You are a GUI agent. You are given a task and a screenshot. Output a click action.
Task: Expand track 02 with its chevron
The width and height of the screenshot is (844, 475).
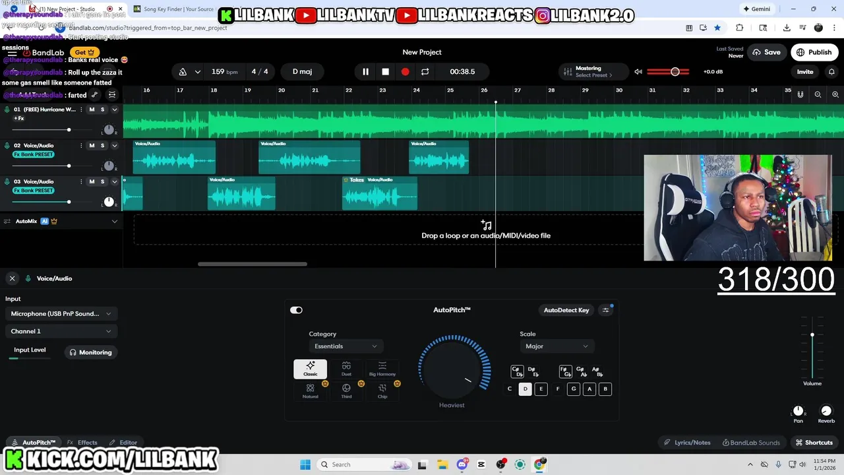pyautogui.click(x=114, y=146)
